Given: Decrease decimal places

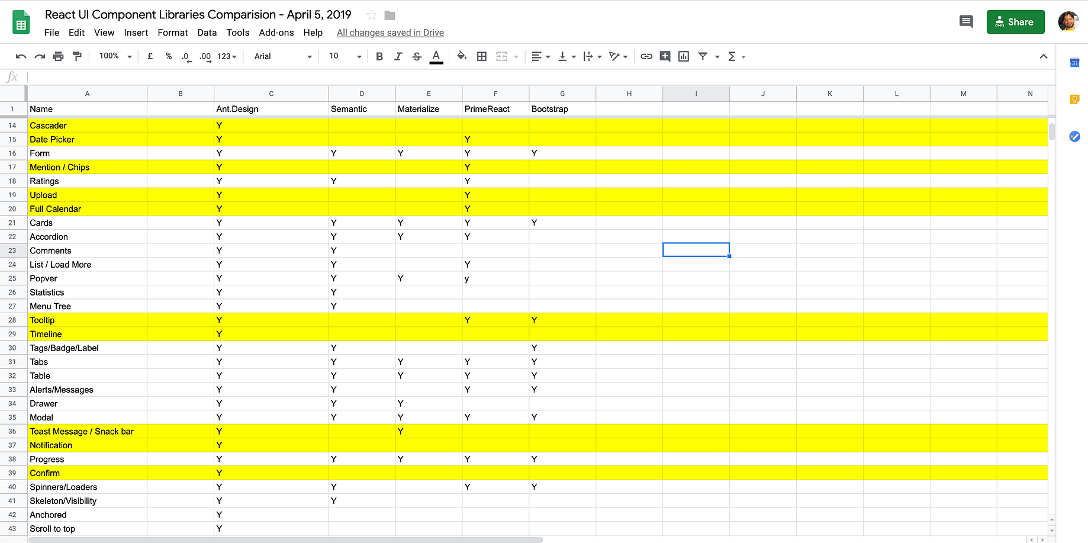Looking at the screenshot, I should coord(186,56).
